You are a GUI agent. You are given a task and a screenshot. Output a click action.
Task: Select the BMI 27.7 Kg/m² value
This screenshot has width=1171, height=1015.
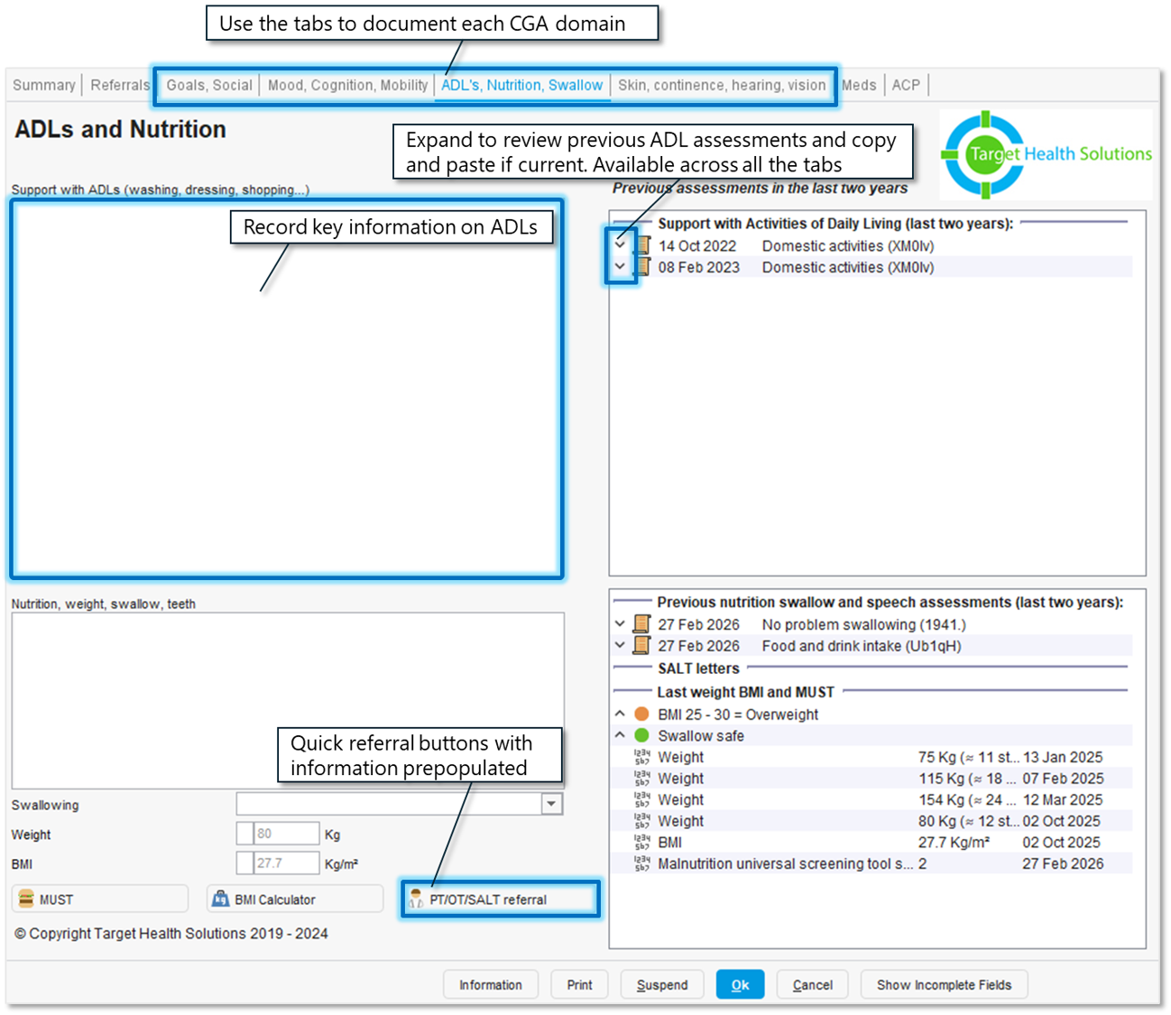[954, 843]
